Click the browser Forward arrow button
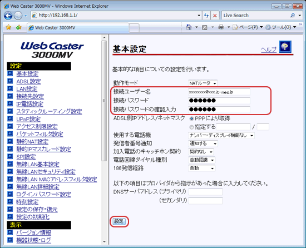This screenshot has width=306, height=248. coord(18,16)
